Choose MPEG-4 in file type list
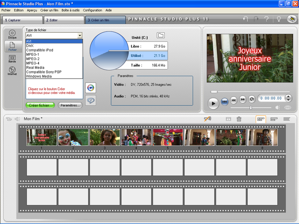The height and width of the screenshot is (224, 299). coord(54,63)
